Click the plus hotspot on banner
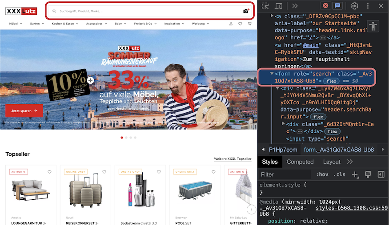 [91, 80]
